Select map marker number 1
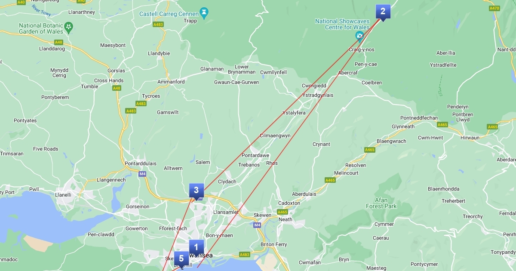Viewport: 516px width, 271px height. click(x=196, y=247)
